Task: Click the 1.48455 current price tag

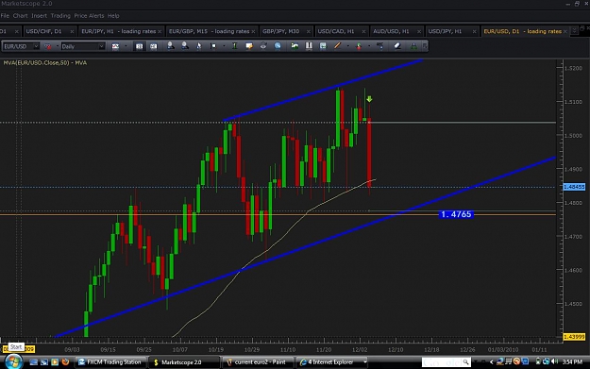Action: point(574,187)
